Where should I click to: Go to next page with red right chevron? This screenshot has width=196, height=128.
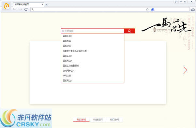[x=186, y=70]
